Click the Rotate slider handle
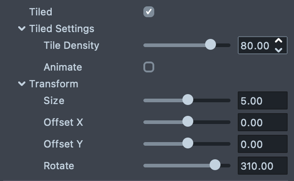 [x=215, y=165]
